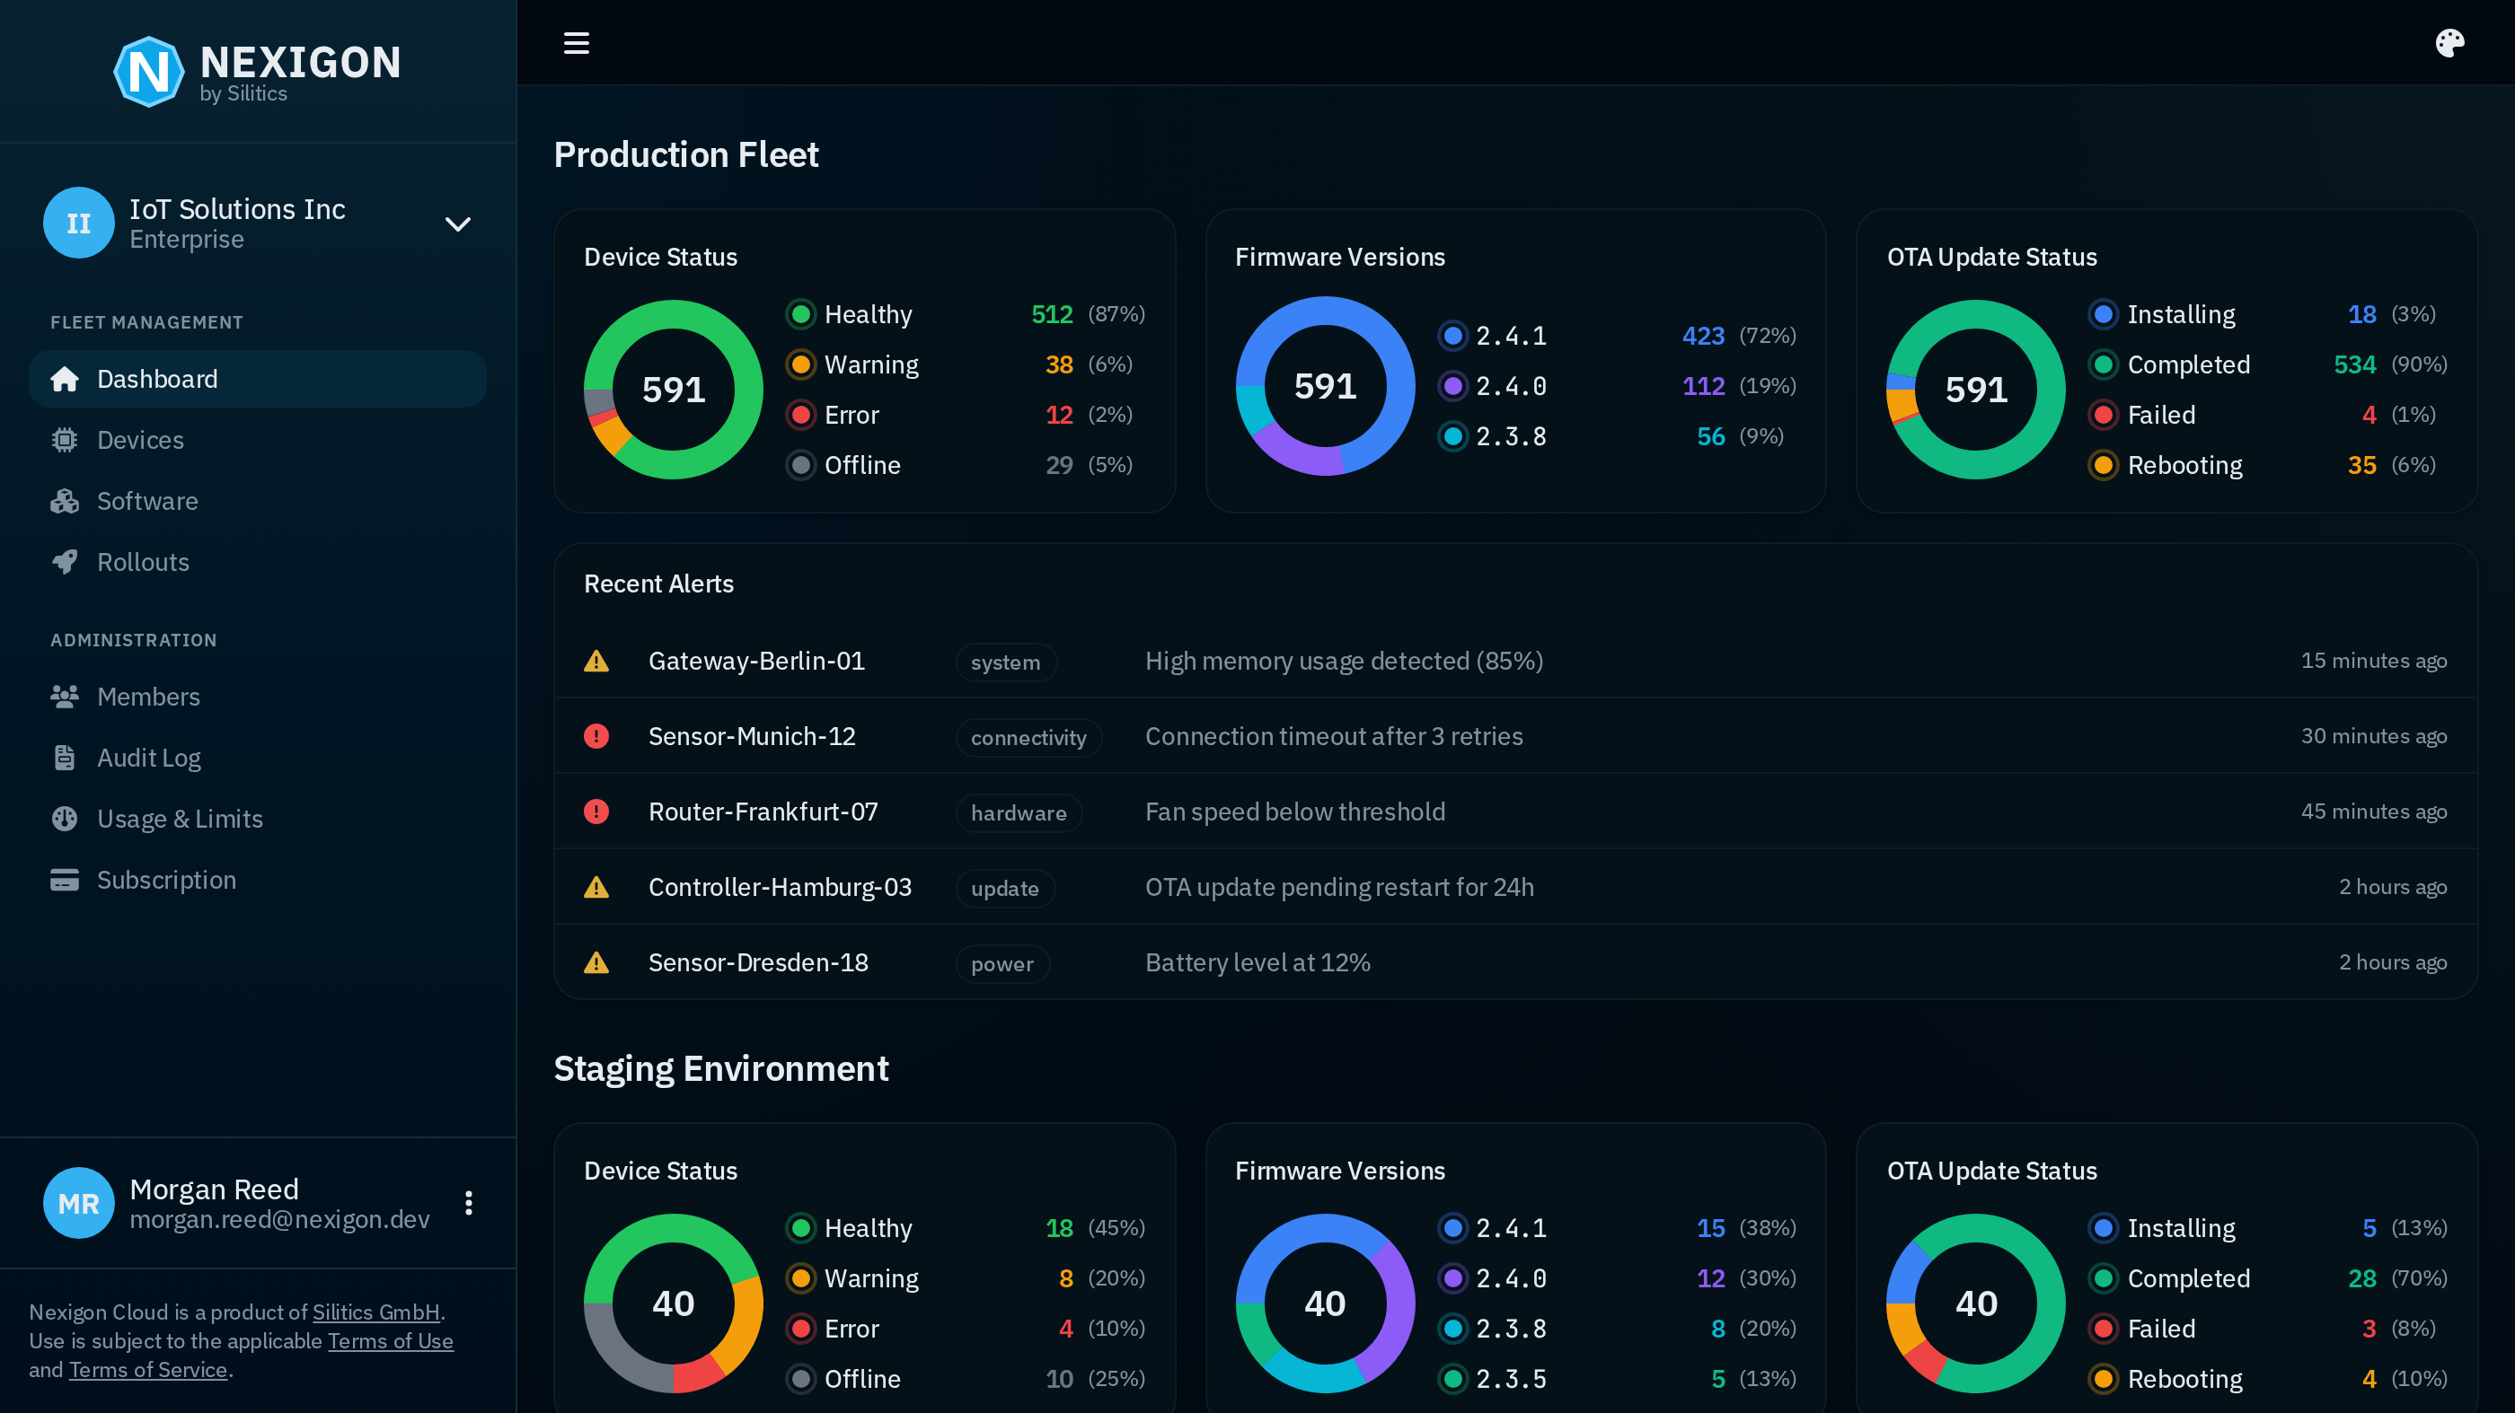Select the connectivity tag on Sensor-Munich-12
2515x1413 pixels.
tap(1028, 738)
